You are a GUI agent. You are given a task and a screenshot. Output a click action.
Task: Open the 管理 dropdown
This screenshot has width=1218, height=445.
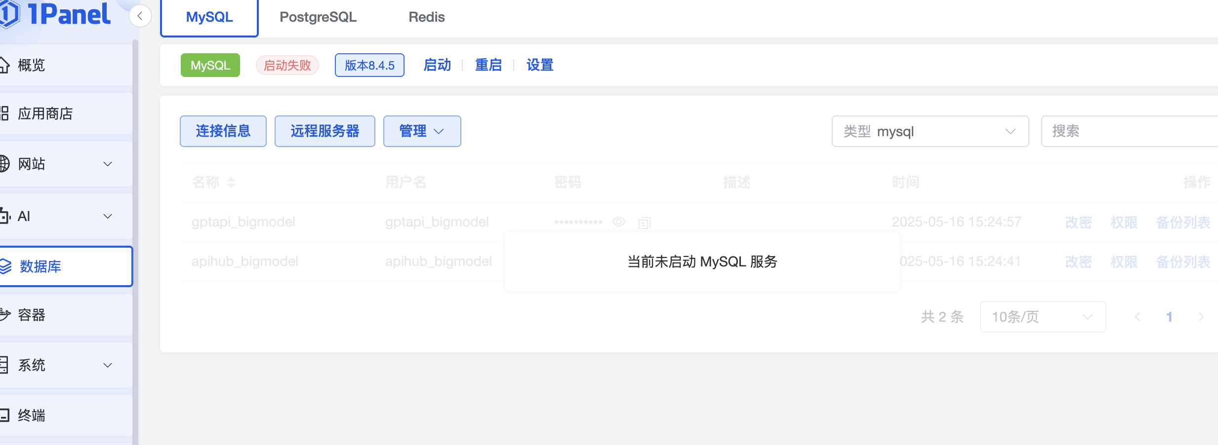click(422, 131)
